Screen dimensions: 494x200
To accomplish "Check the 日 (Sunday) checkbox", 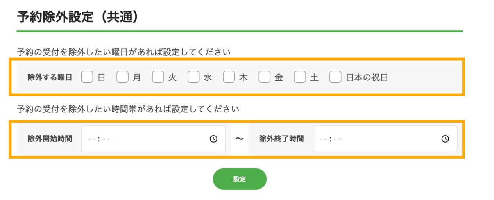I will 87,77.
